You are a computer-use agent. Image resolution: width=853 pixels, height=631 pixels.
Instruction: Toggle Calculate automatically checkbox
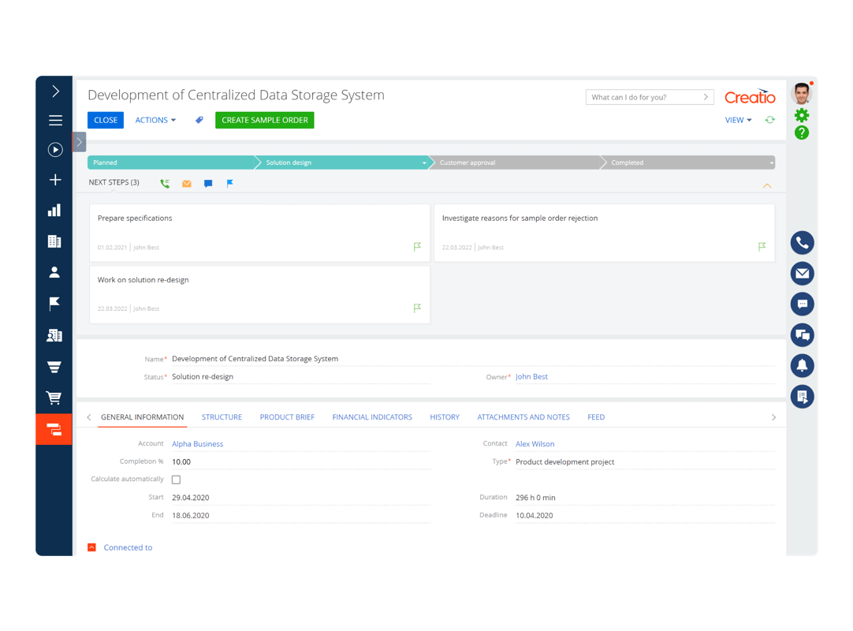point(177,480)
